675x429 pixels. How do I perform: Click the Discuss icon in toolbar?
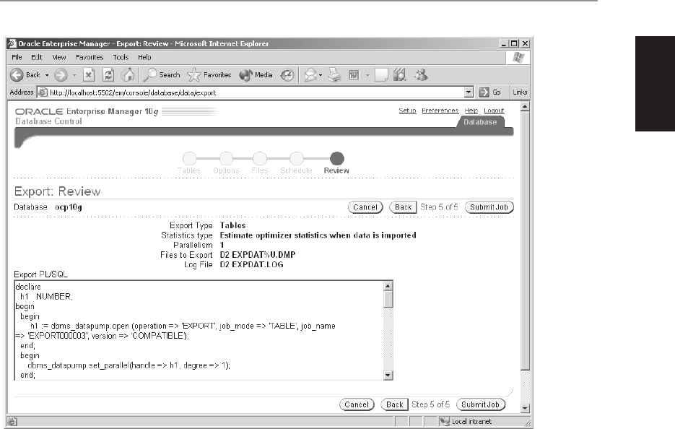381,75
